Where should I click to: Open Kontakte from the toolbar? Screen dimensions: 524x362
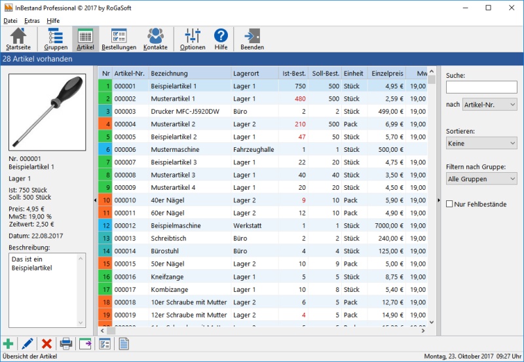(x=155, y=39)
